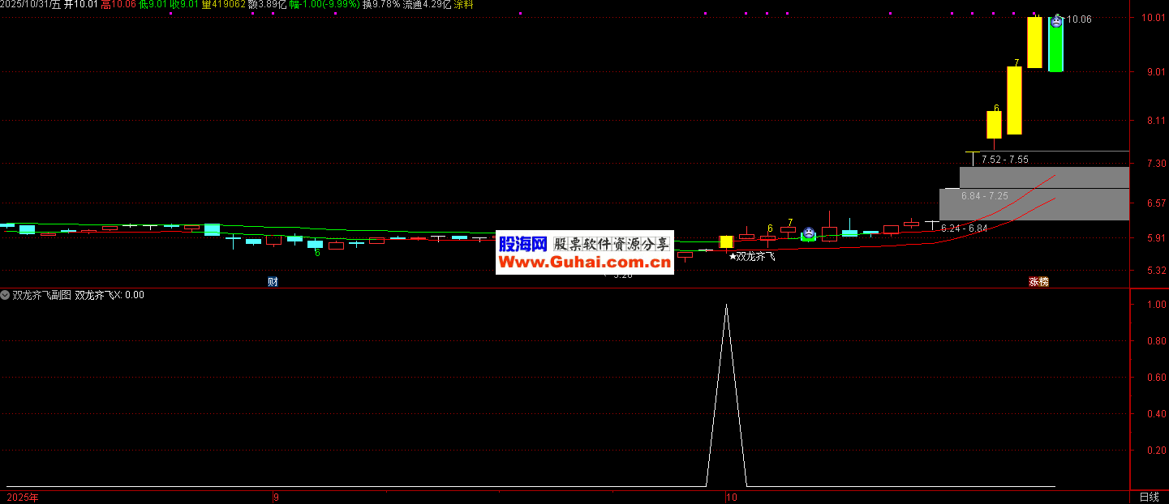Click the month 10 timeline marker
1169x504 pixels.
tap(733, 498)
